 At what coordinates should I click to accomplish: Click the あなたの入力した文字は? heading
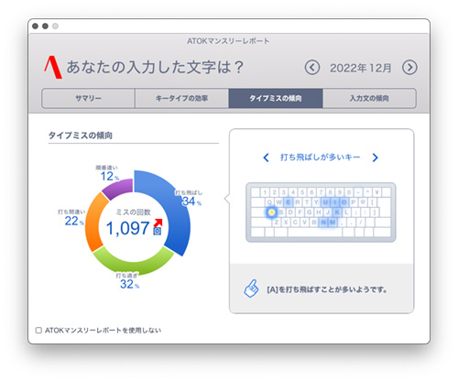[155, 67]
